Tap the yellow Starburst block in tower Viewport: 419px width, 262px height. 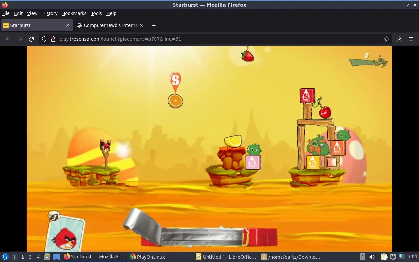pos(313,162)
